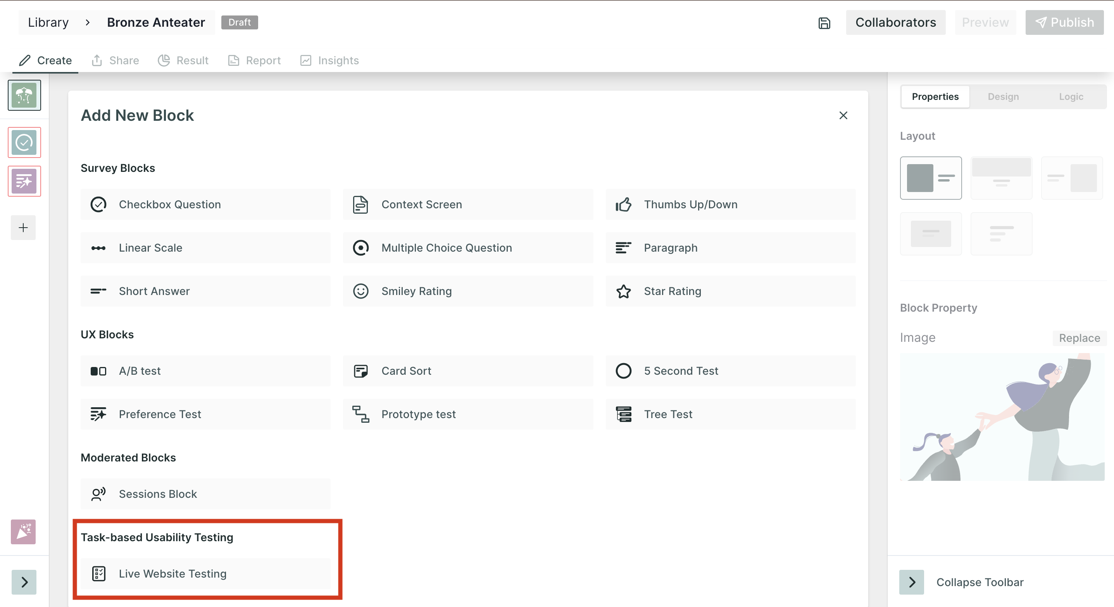Add a Multiple Choice Question block

coord(468,248)
